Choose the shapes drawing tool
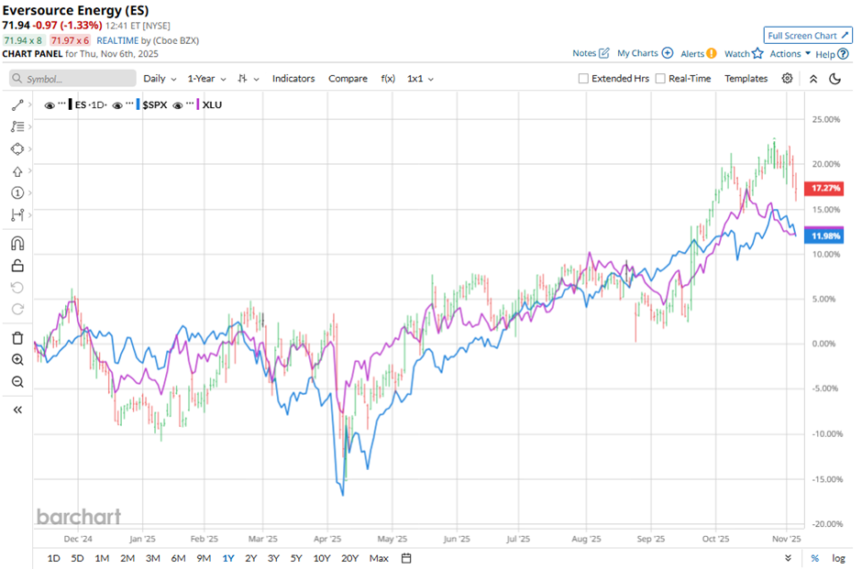 pos(17,148)
